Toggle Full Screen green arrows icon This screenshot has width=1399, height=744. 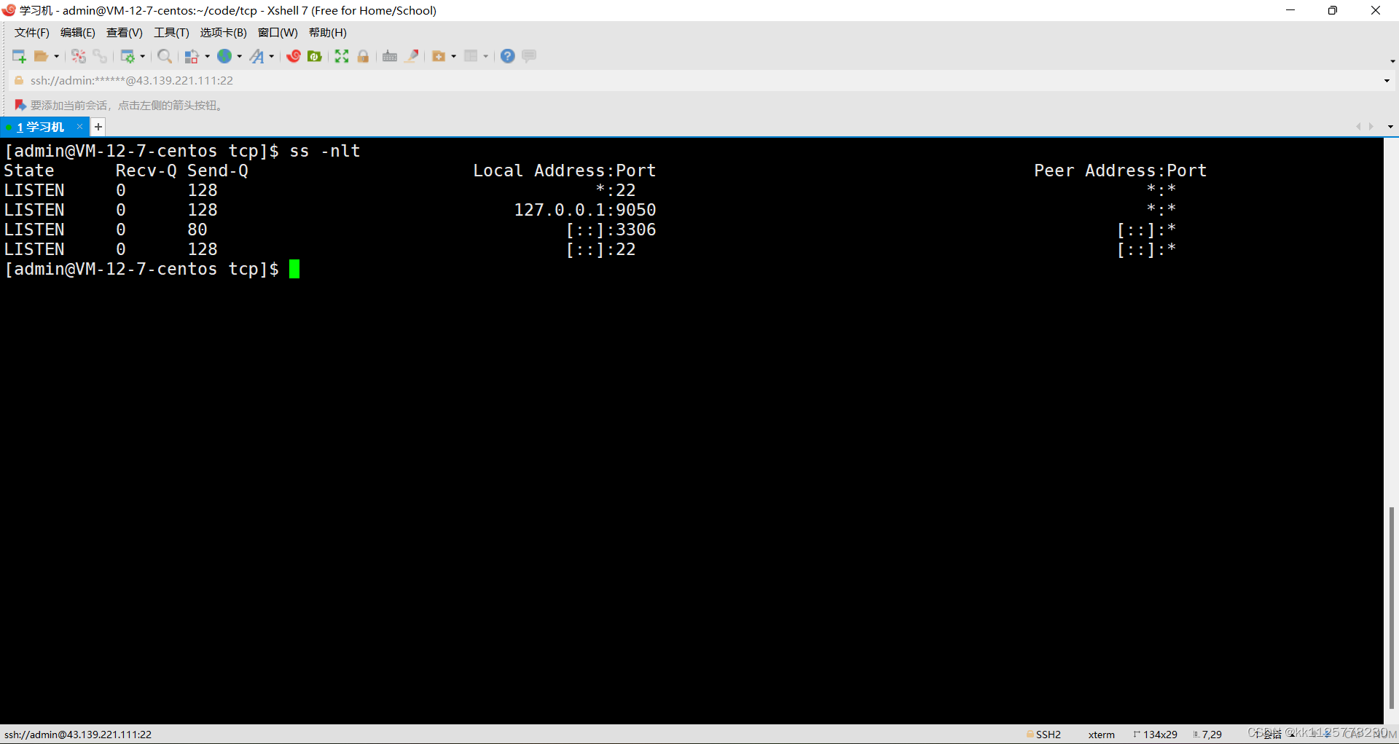[x=342, y=56]
